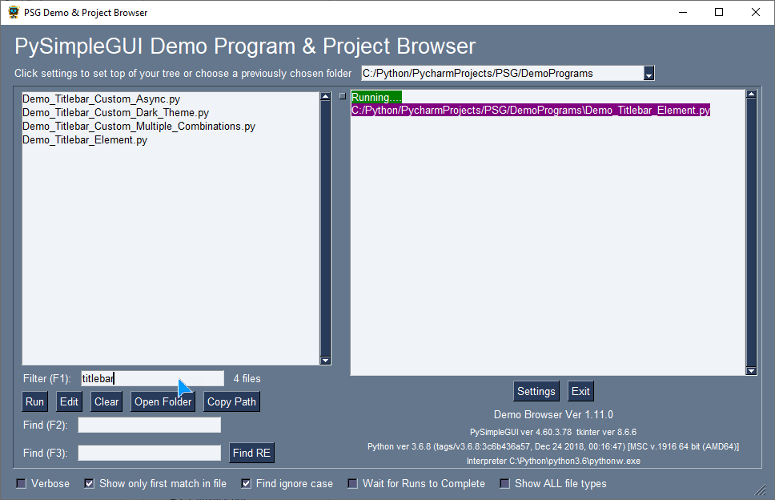Open the Settings dialog

[536, 391]
